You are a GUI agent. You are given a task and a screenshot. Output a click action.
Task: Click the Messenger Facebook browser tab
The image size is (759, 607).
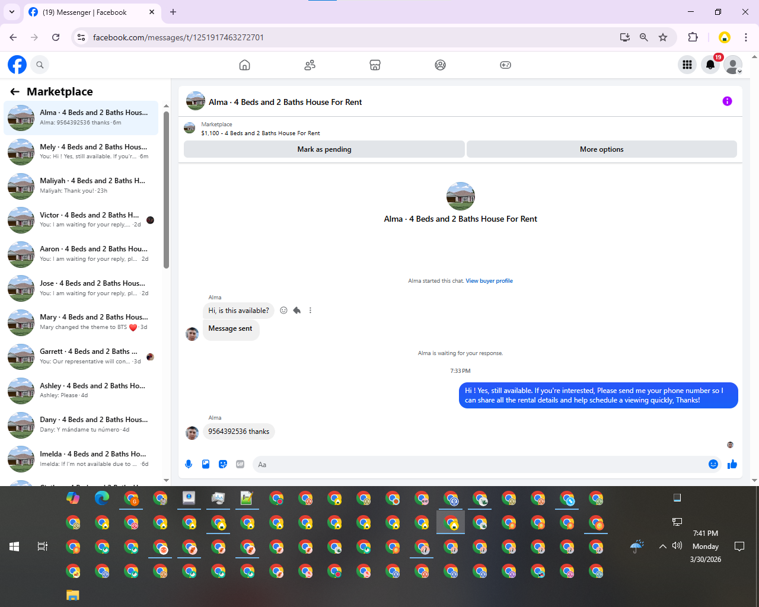click(x=93, y=12)
